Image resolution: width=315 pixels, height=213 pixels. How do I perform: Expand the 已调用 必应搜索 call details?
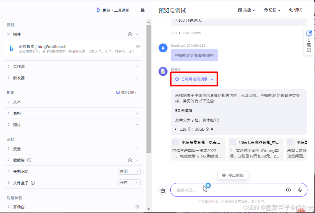pyautogui.click(x=194, y=79)
